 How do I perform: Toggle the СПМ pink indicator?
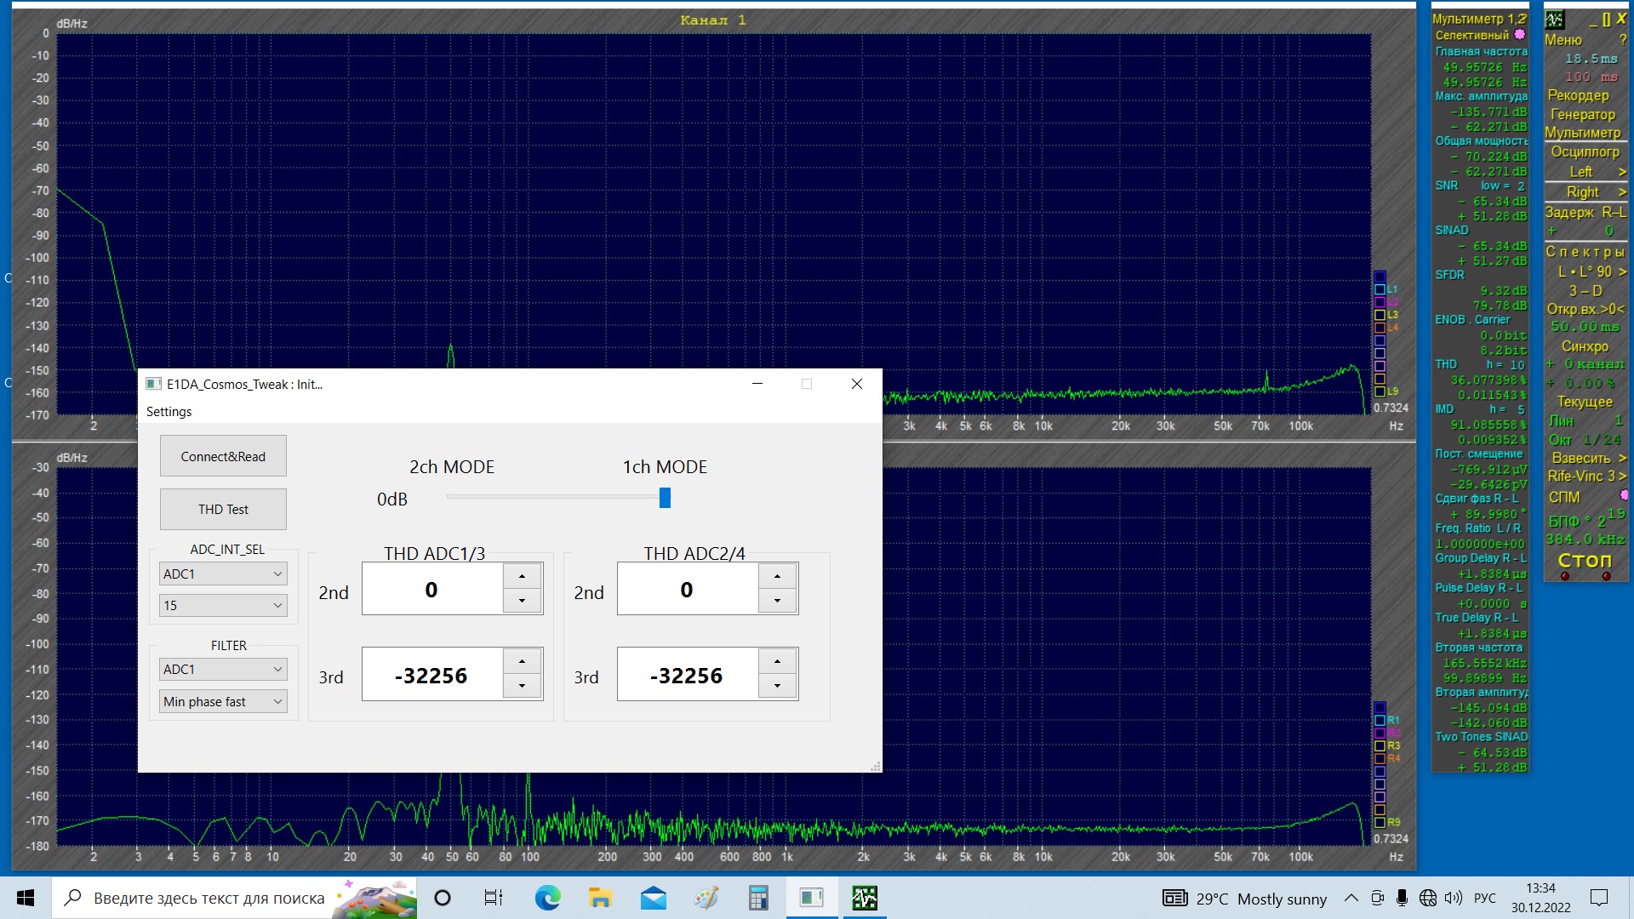[1624, 495]
